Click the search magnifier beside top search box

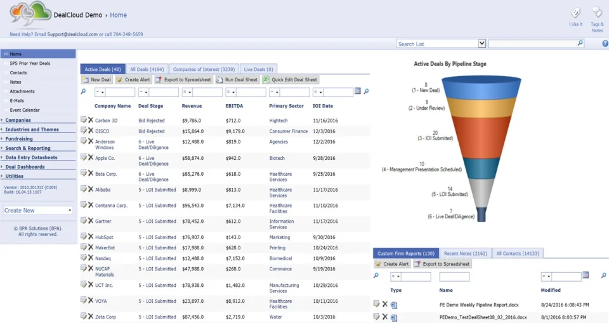coord(580,43)
